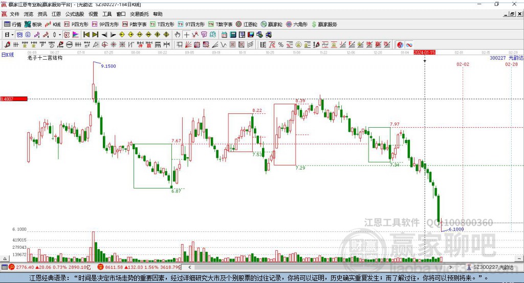Open the 帮助 menu

(158, 14)
